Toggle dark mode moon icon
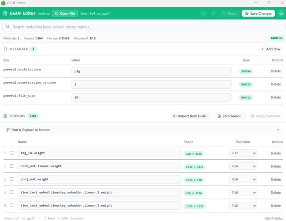The image size is (286, 221). pyautogui.click(x=281, y=13)
